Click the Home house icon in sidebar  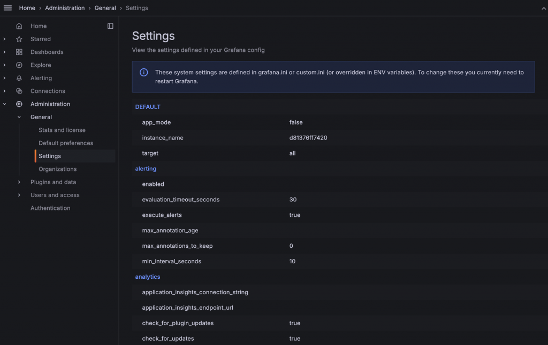point(19,26)
